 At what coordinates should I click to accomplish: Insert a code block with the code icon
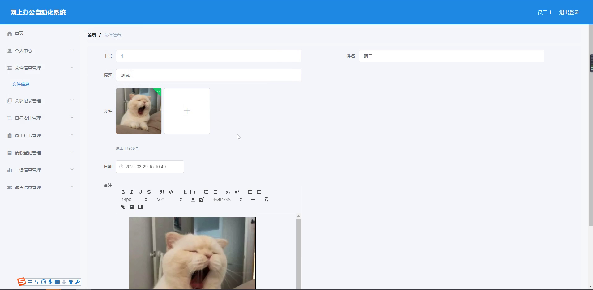click(171, 192)
